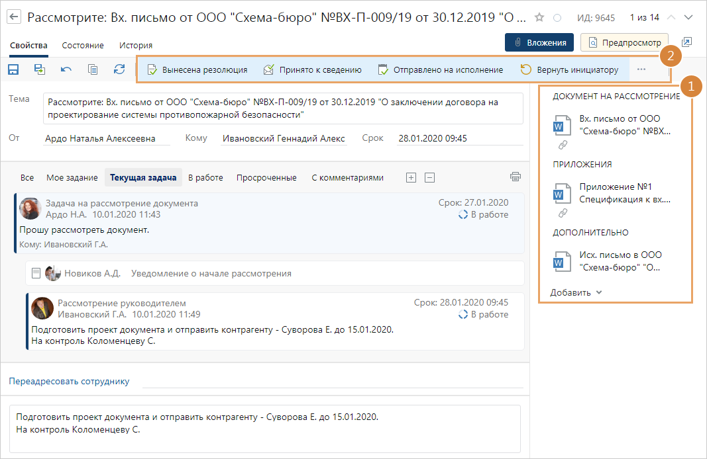Click the refresh icon in toolbar

pyautogui.click(x=119, y=69)
